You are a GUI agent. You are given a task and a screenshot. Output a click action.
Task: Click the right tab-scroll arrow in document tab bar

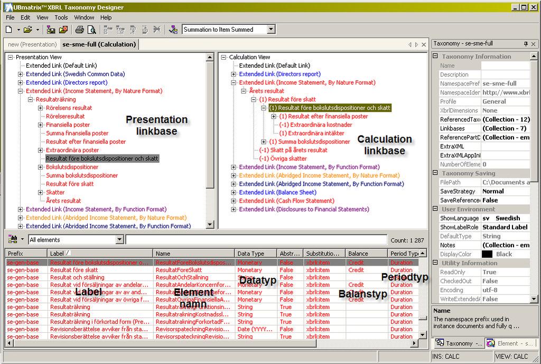tap(416, 44)
